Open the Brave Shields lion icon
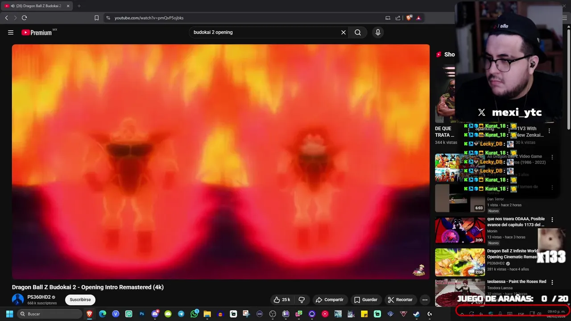Image resolution: width=571 pixels, height=321 pixels. tap(409, 18)
